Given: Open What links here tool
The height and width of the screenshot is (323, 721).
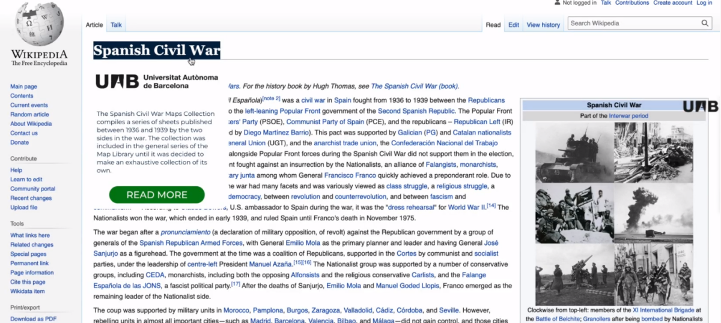Looking at the screenshot, I should (x=30, y=235).
